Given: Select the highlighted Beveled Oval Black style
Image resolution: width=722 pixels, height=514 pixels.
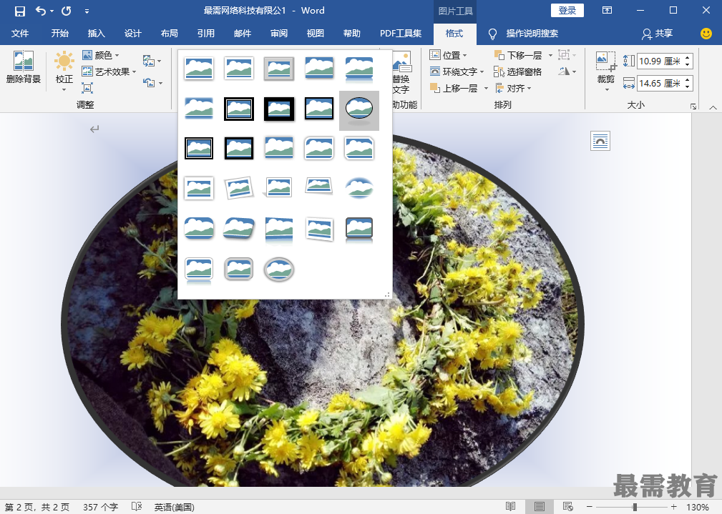Looking at the screenshot, I should (359, 110).
